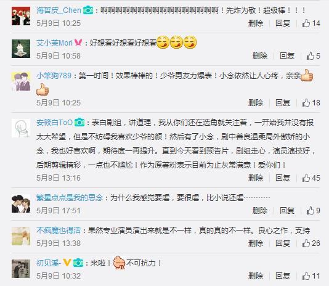
Task: Reply (回复) to 艾小茉Mori's comment
Action: tap(287, 56)
